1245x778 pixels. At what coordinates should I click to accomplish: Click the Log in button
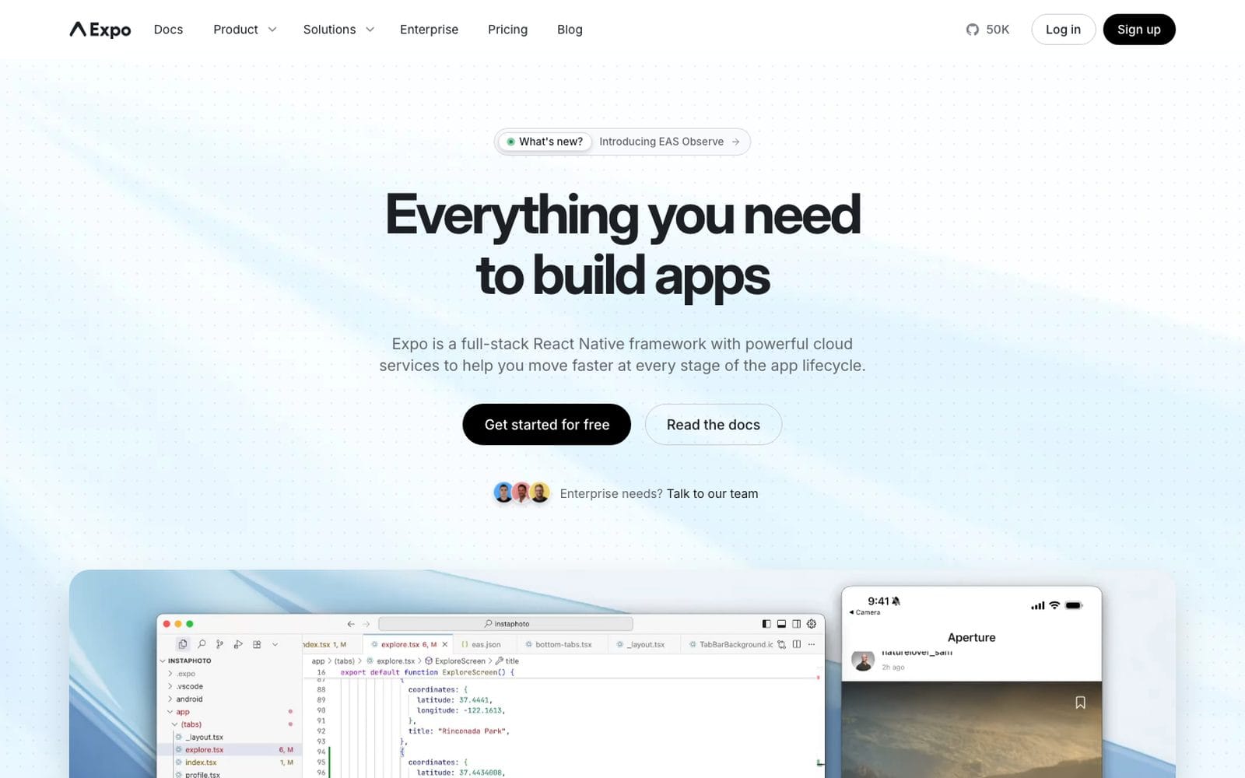pyautogui.click(x=1063, y=30)
